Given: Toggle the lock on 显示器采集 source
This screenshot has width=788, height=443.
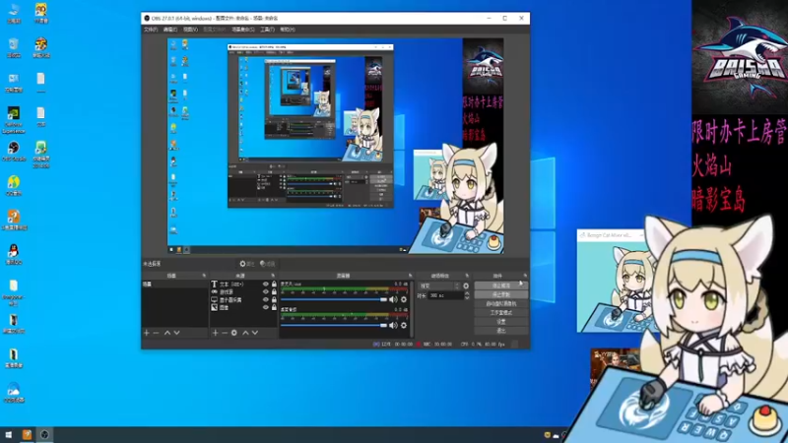Looking at the screenshot, I should 274,300.
